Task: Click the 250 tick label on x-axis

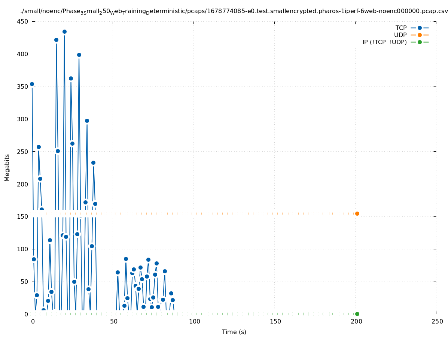Action: (x=436, y=322)
